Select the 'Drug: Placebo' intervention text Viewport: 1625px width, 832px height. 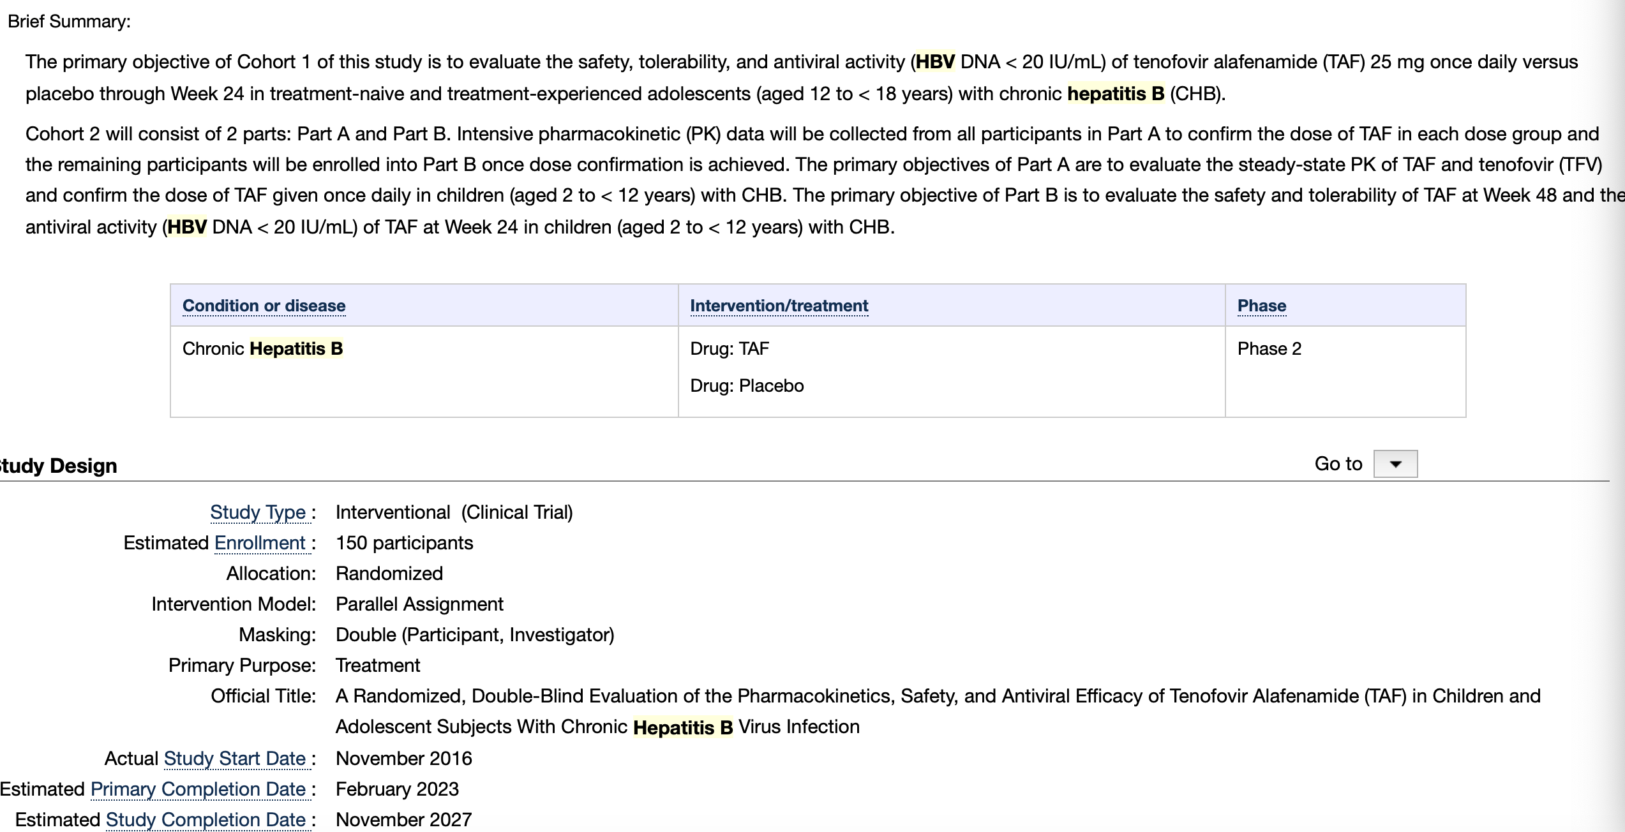(747, 385)
